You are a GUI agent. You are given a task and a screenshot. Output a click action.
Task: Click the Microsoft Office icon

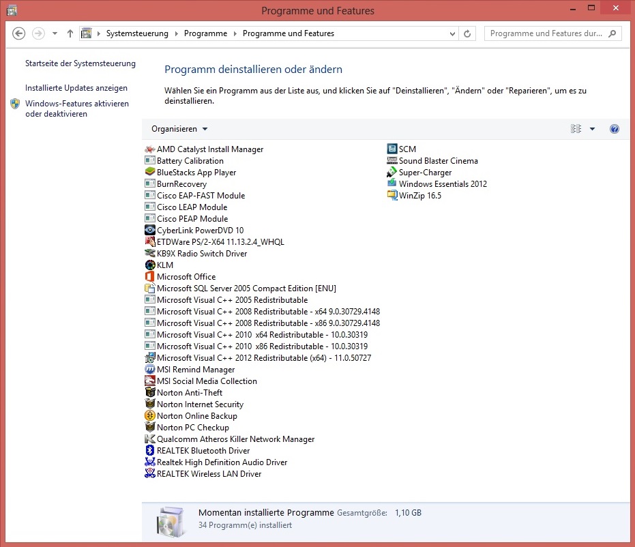(150, 276)
